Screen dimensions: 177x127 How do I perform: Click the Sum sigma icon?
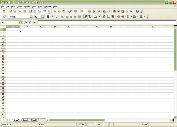click(x=30, y=22)
